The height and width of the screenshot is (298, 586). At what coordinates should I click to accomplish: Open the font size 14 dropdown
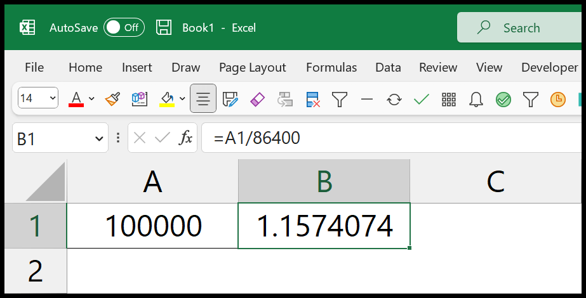(x=37, y=98)
